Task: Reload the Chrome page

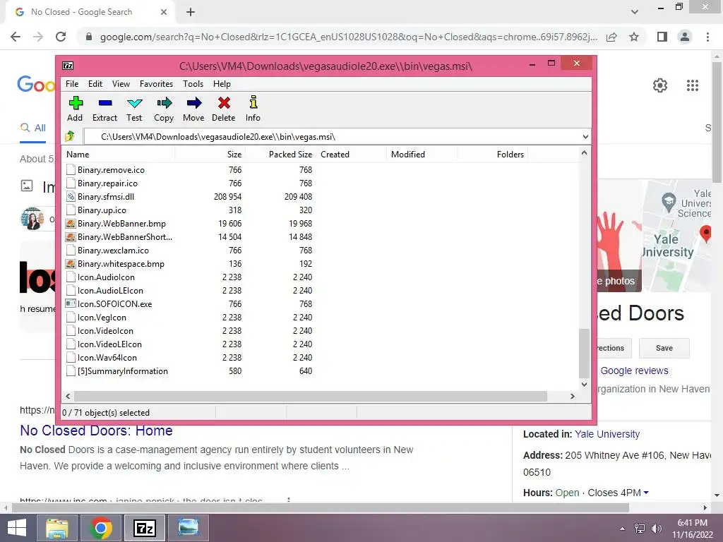Action: click(x=61, y=37)
